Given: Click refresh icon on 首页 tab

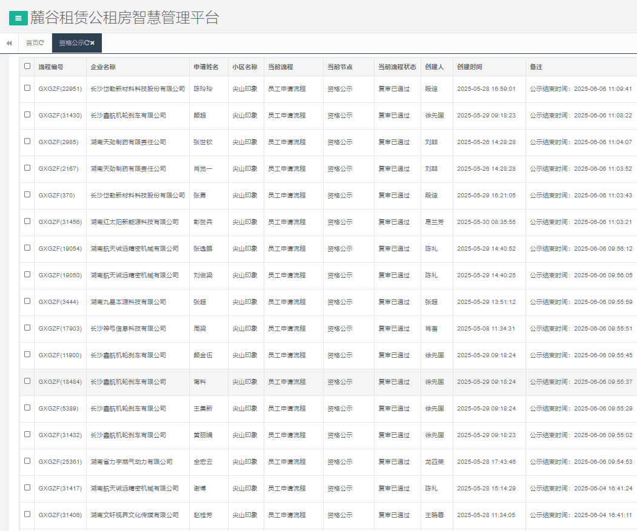Looking at the screenshot, I should click(41, 43).
